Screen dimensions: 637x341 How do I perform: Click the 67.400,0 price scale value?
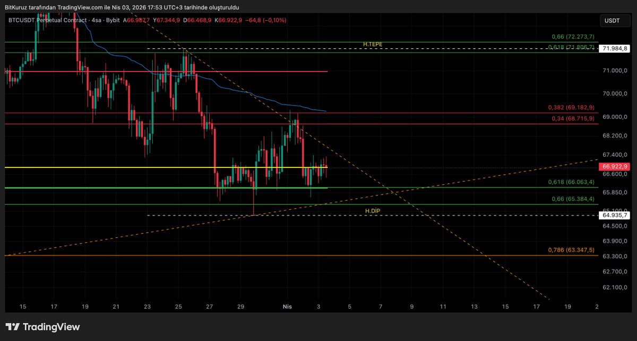614,155
